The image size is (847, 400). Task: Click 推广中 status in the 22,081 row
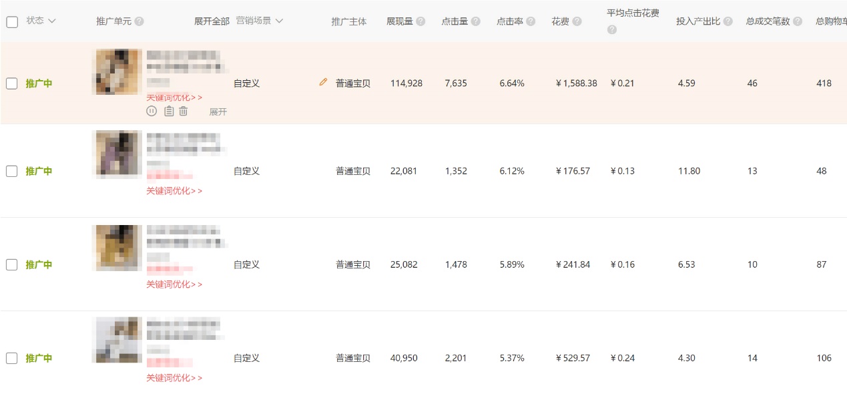39,171
